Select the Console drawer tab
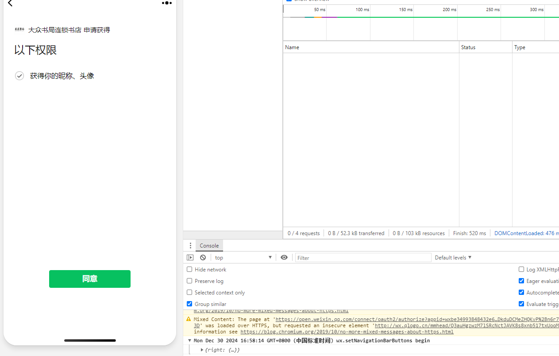The width and height of the screenshot is (559, 356). coord(209,246)
